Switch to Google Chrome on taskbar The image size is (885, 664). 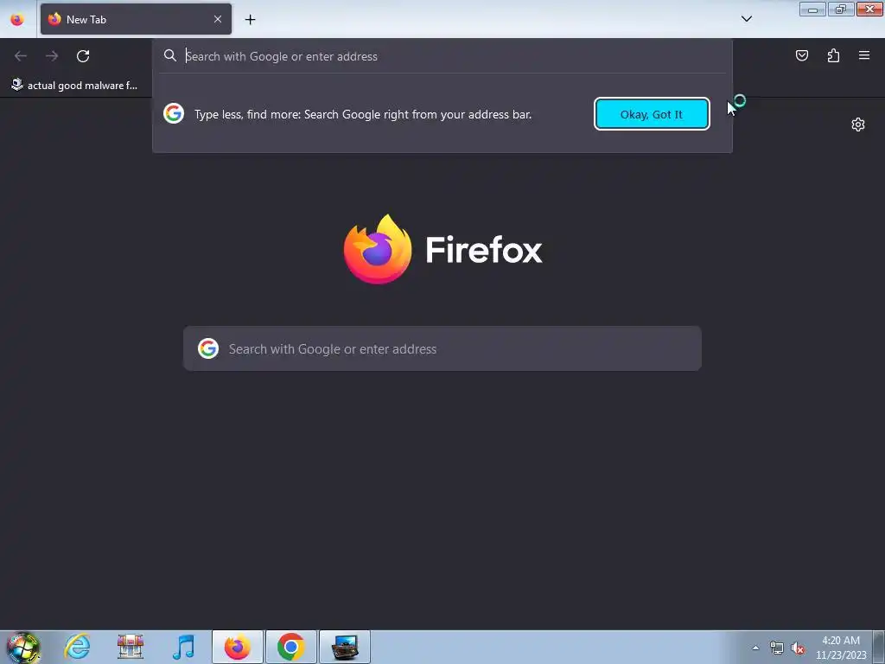[290, 647]
